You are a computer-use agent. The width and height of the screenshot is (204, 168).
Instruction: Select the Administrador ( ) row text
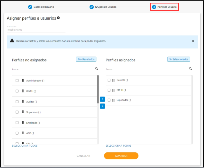tap(35, 80)
